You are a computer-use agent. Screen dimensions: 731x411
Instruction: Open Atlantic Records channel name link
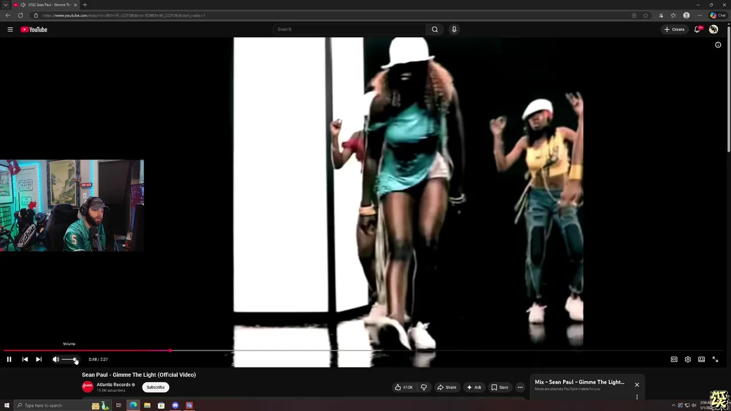114,385
